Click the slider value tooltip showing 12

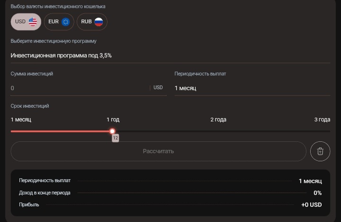115,138
